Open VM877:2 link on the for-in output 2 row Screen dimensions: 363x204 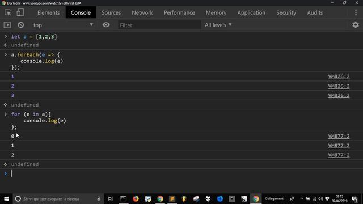pyautogui.click(x=339, y=155)
